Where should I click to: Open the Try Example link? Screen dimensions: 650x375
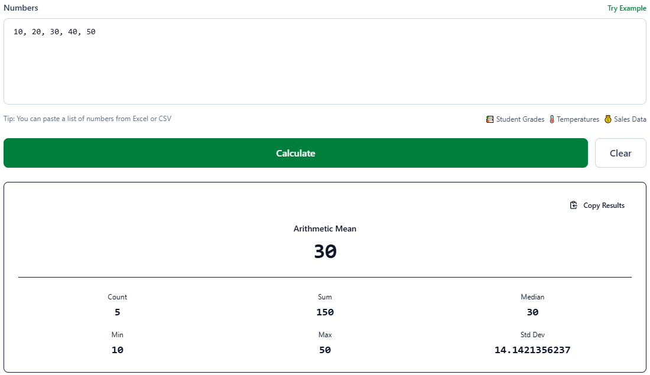point(627,8)
